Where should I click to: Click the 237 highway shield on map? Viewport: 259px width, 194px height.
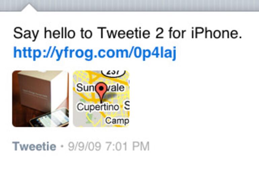point(113,72)
